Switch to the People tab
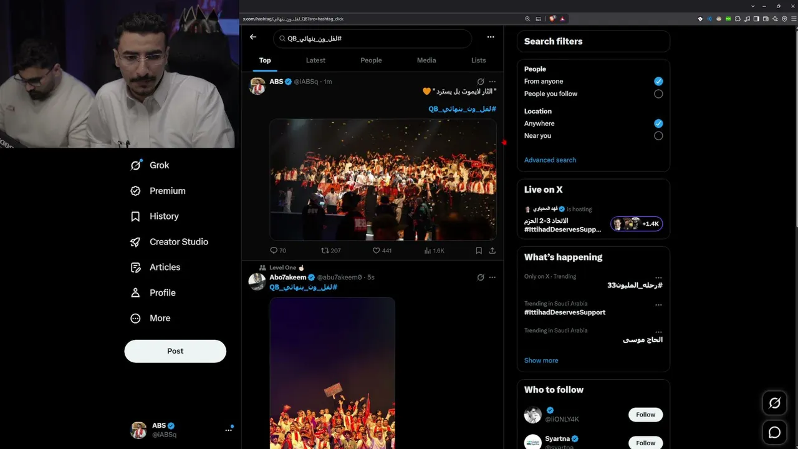 (x=371, y=60)
